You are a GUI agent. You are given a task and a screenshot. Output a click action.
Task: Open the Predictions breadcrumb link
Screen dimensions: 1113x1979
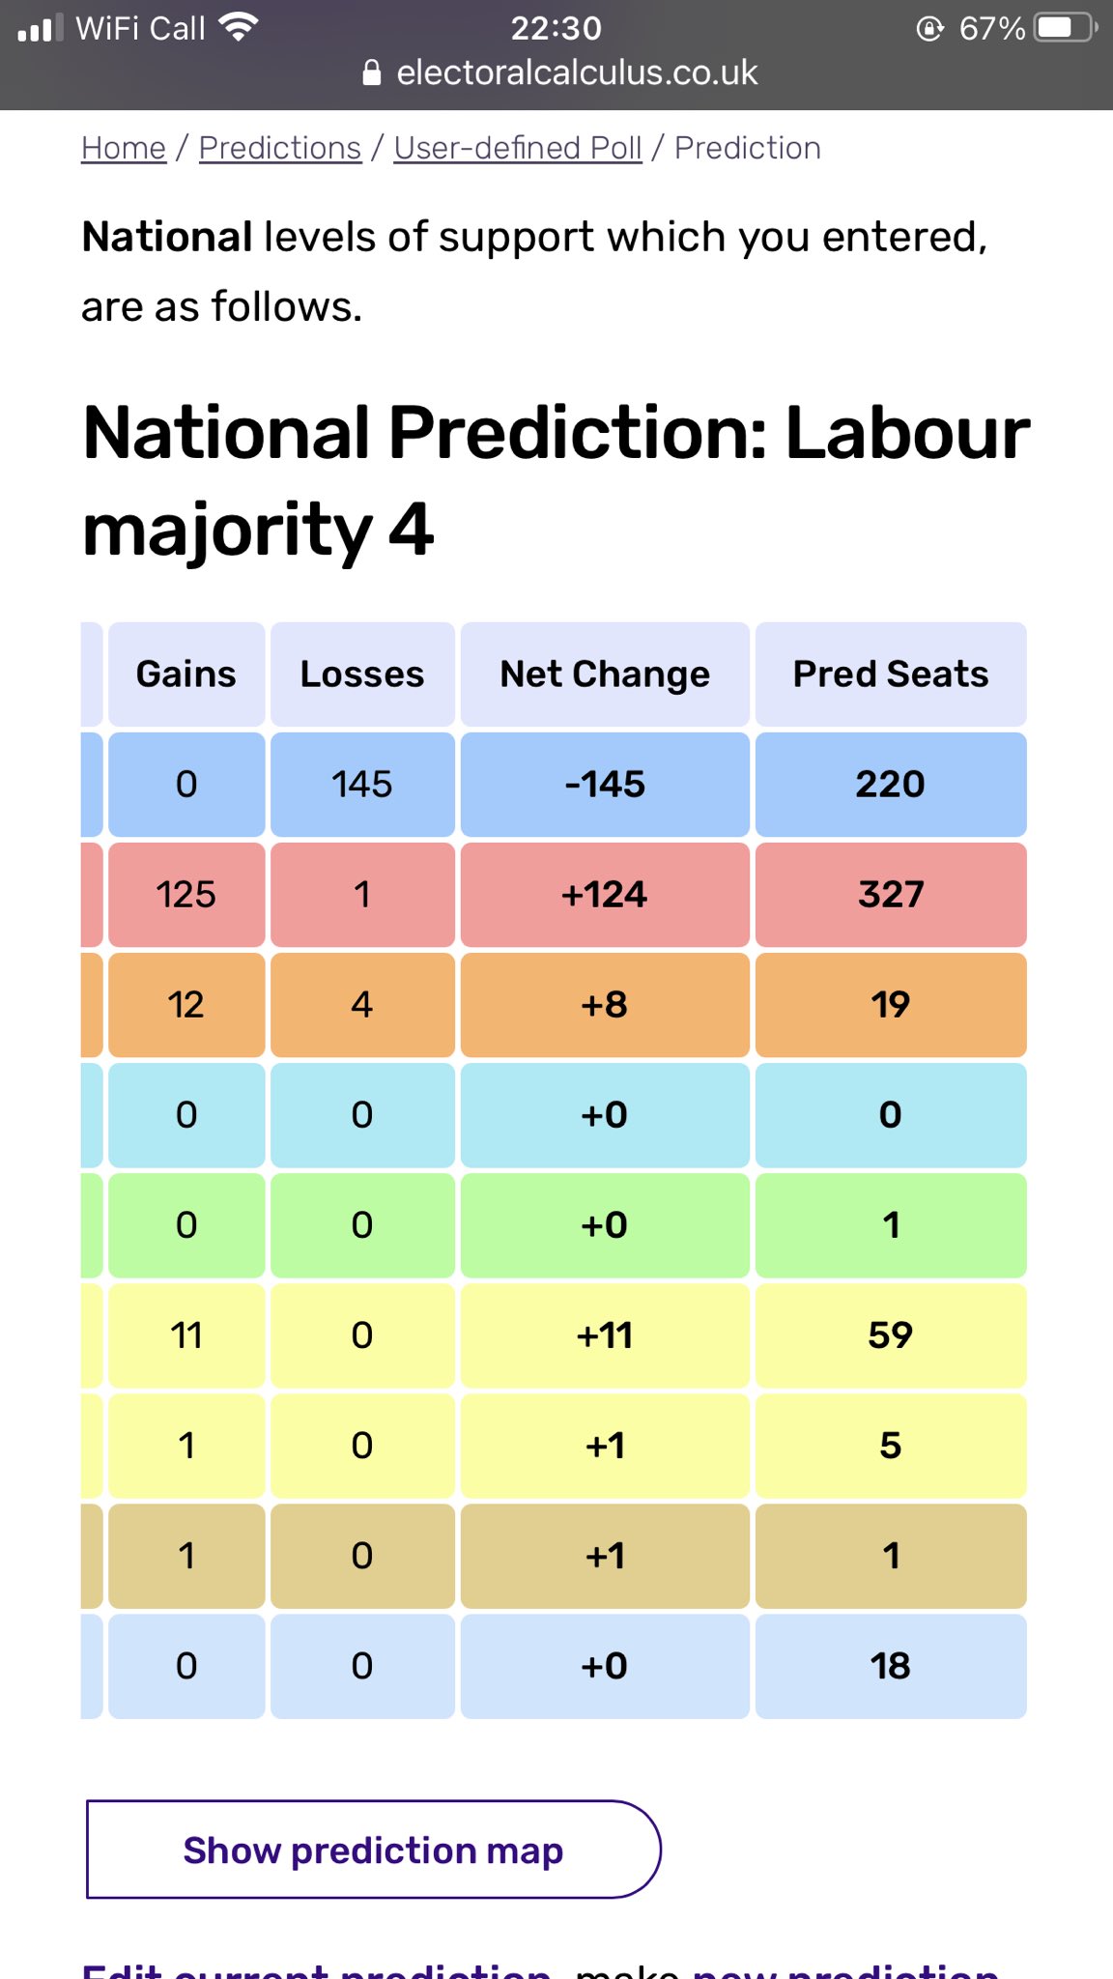tap(280, 148)
